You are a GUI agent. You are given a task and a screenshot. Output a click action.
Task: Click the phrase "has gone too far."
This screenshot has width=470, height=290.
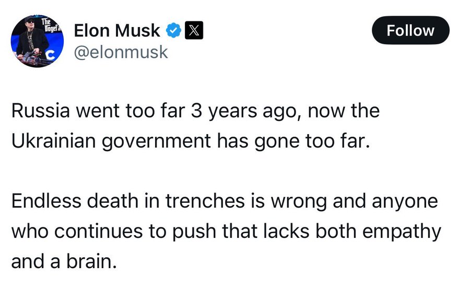click(x=293, y=141)
